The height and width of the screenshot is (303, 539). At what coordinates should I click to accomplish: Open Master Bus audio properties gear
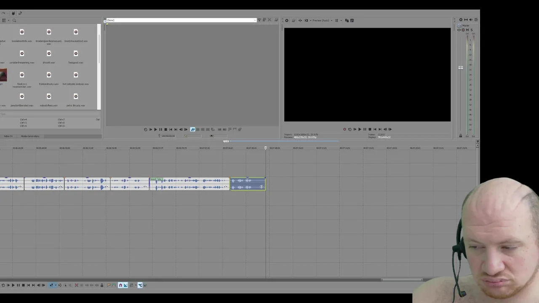[x=461, y=20]
